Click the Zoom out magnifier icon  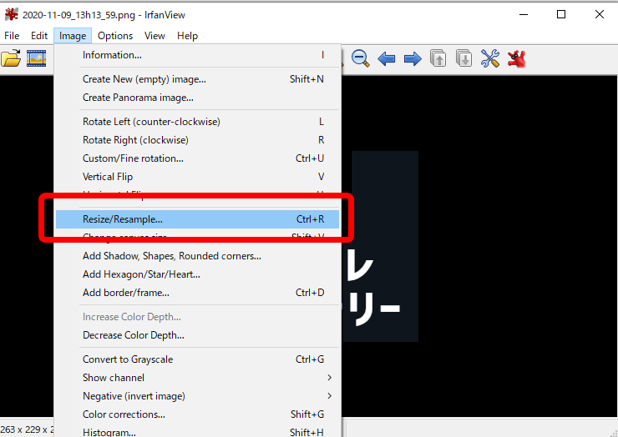coord(360,58)
